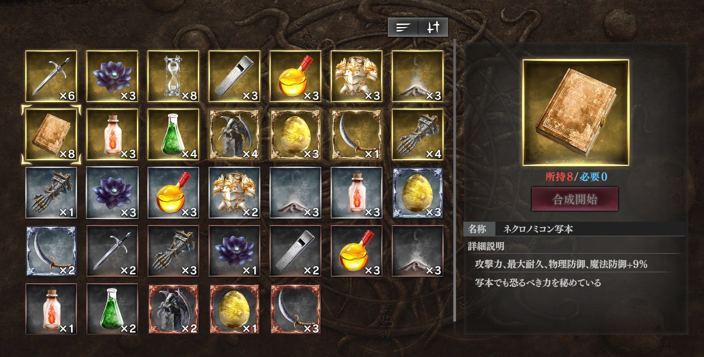Select the silver-framed gauntlet ×1

[x=51, y=193]
